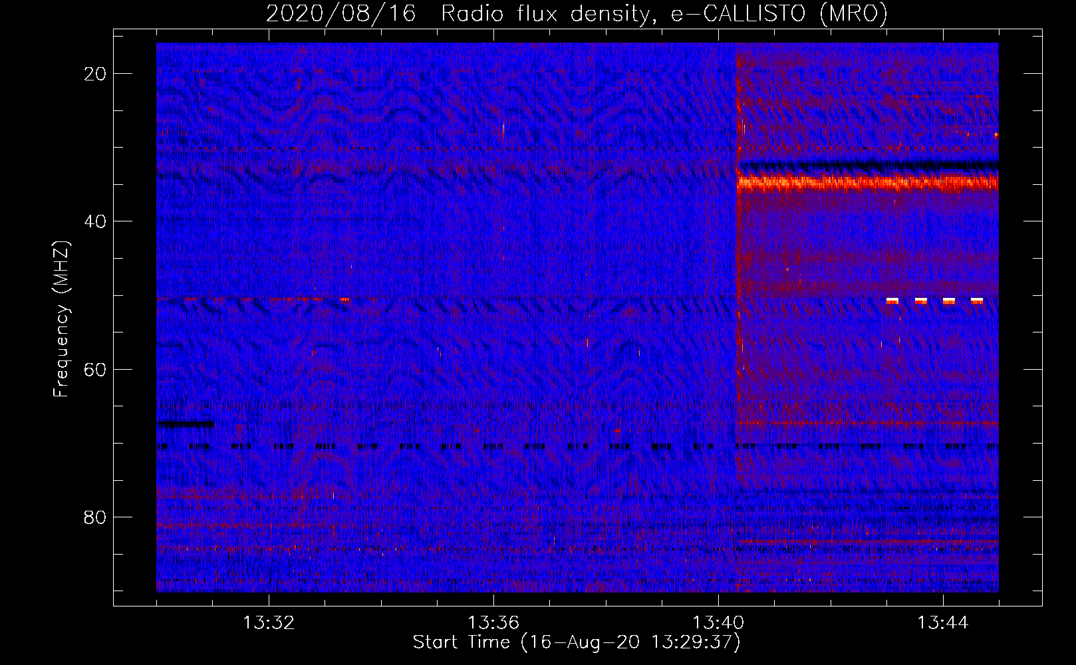Image resolution: width=1076 pixels, height=665 pixels.
Task: Click the 80 MHz frequency tick label
Action: pos(95,517)
